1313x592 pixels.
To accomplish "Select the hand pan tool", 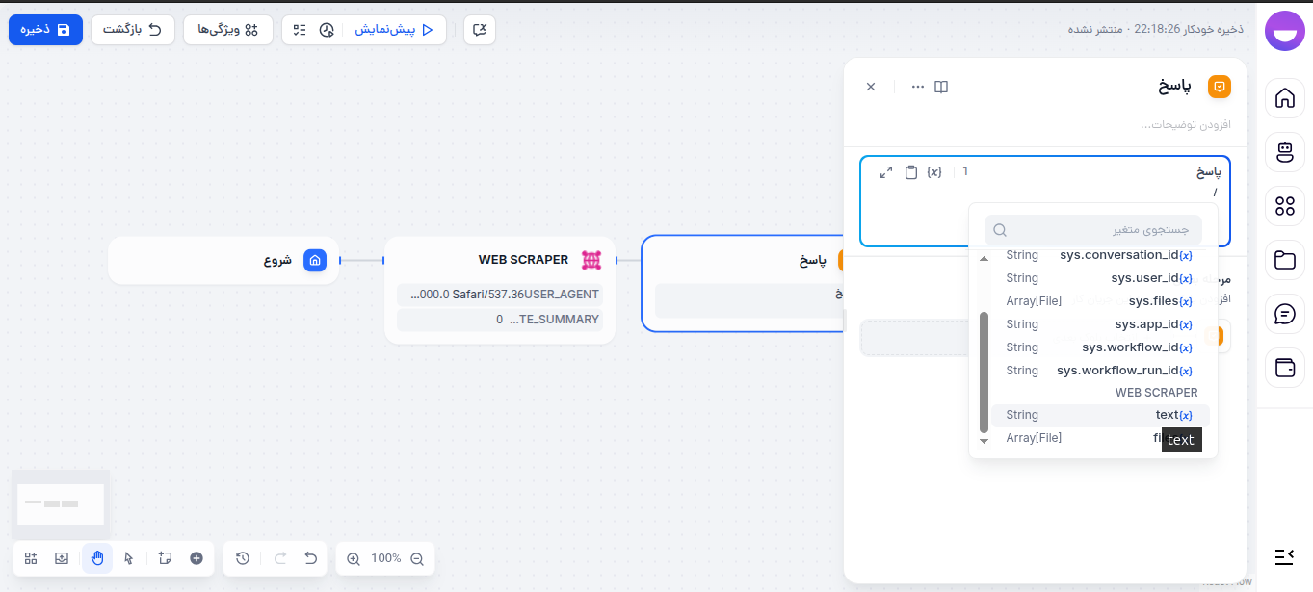I will pyautogui.click(x=97, y=558).
